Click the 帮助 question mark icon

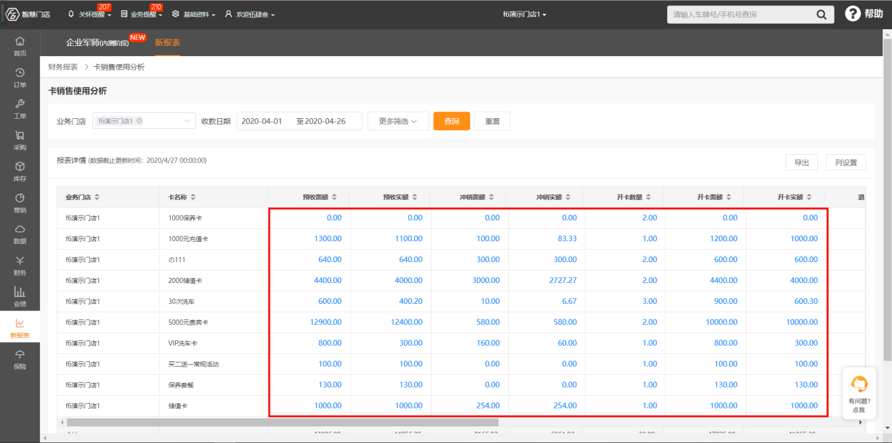coord(853,14)
